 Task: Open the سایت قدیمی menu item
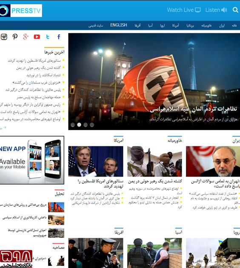96,26
